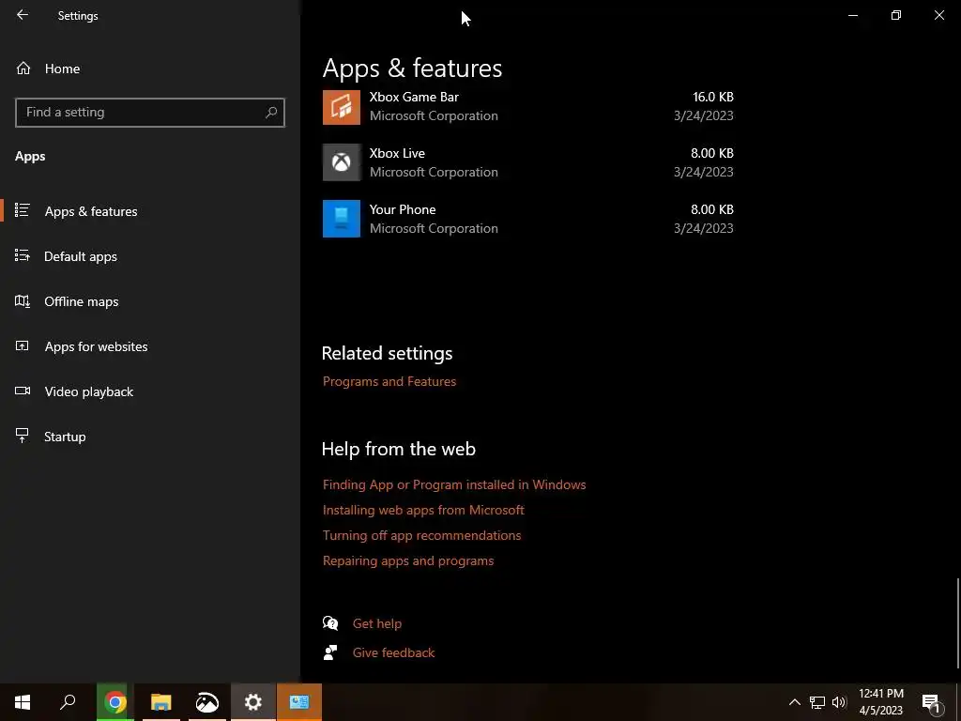Click the Give feedback person icon

tap(330, 652)
